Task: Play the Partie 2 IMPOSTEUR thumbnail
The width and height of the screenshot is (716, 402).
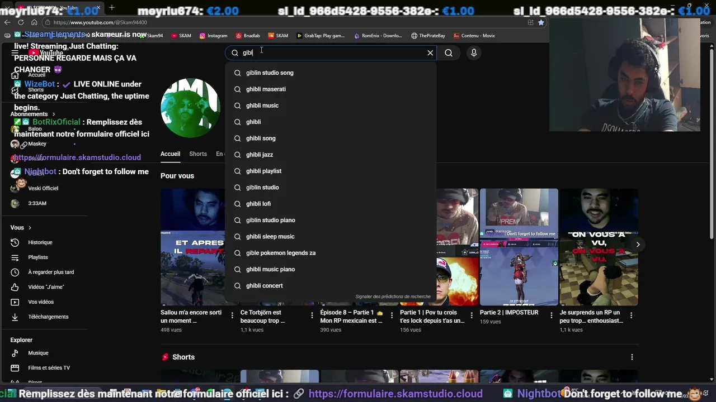Action: 519,247
